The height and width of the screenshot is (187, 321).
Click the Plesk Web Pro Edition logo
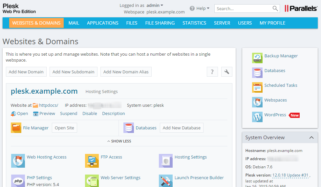19,9
